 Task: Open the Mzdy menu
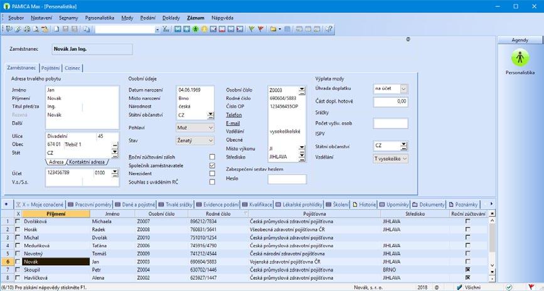pos(127,18)
